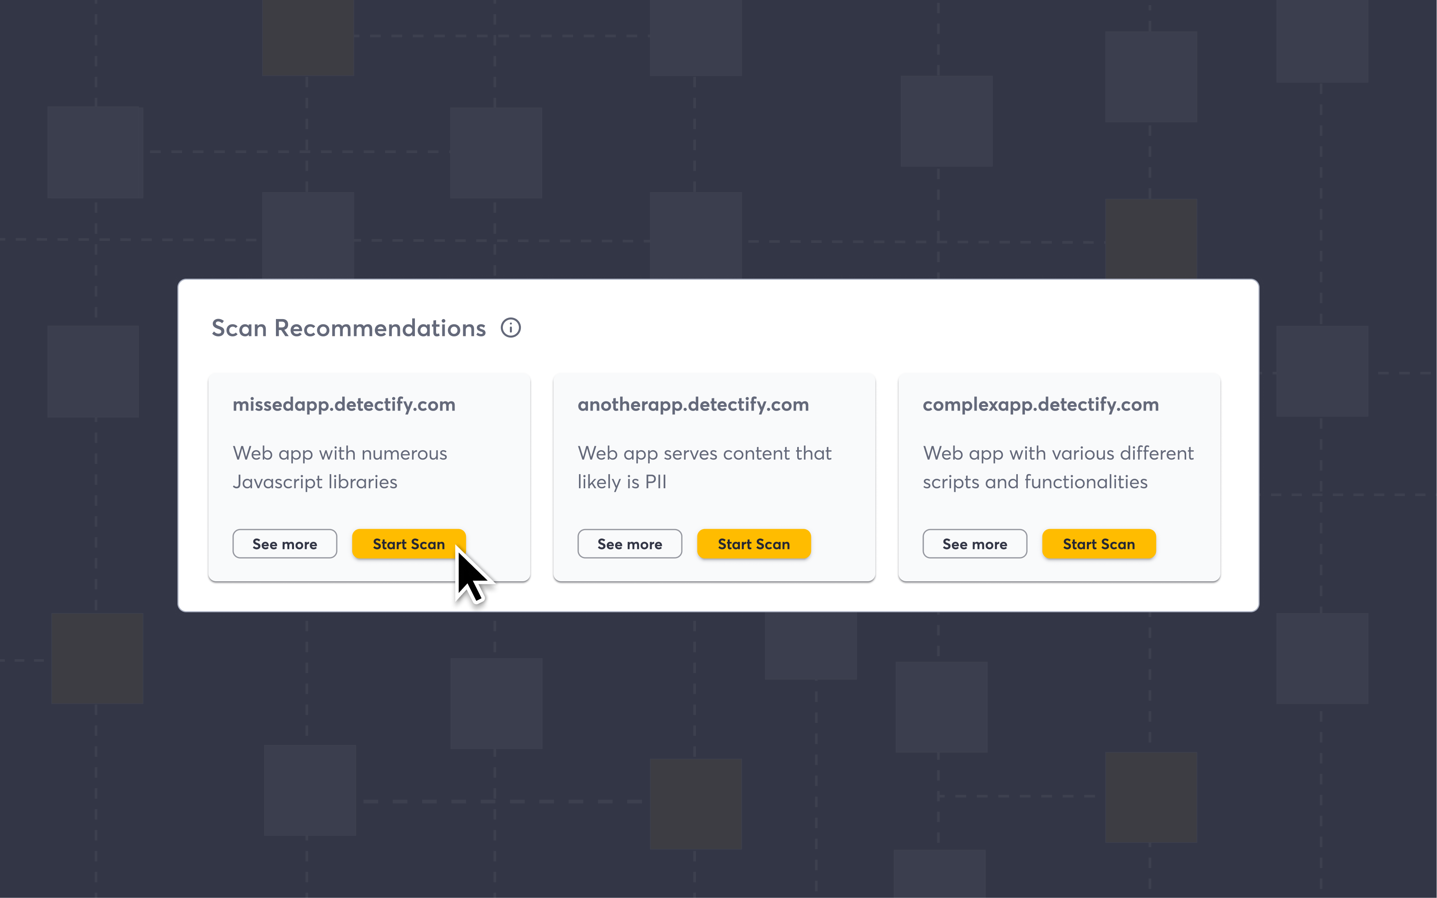Click the info icon beside Scan Recommendations

(x=511, y=328)
